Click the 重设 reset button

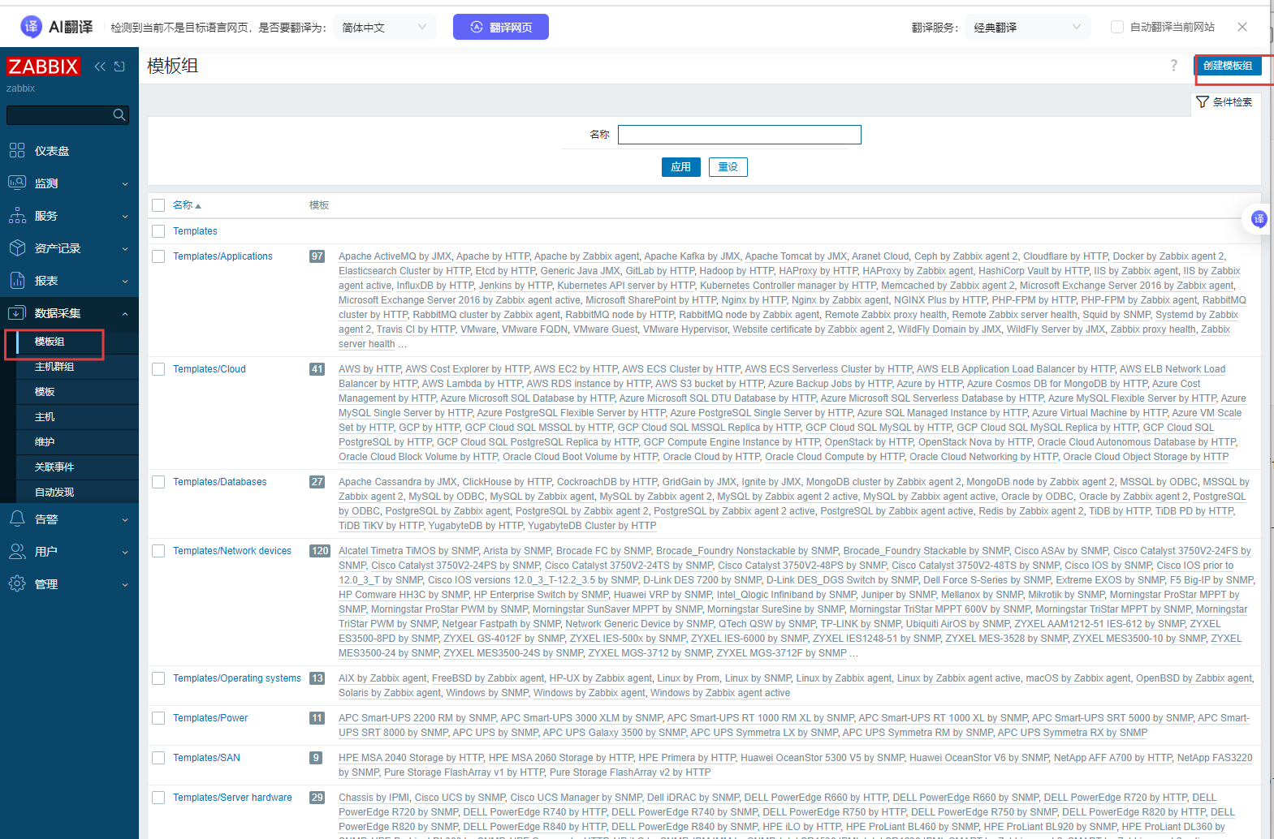click(x=728, y=167)
